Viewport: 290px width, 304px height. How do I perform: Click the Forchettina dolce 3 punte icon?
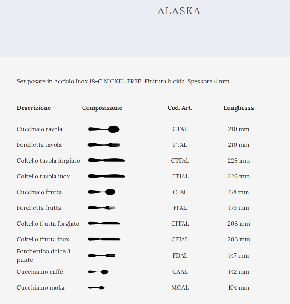point(101,255)
